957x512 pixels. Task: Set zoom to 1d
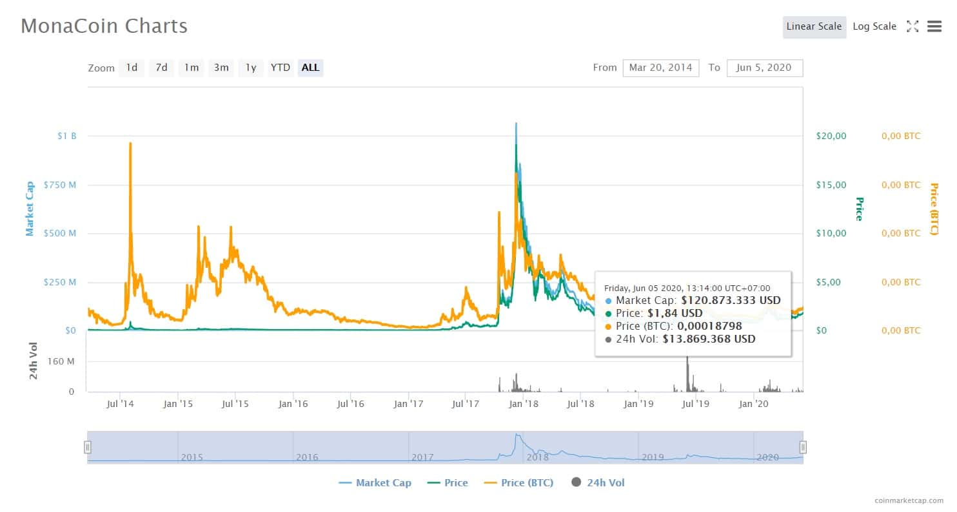(x=132, y=68)
